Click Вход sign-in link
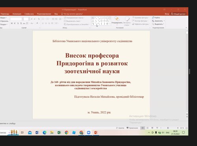 tap(167, 14)
